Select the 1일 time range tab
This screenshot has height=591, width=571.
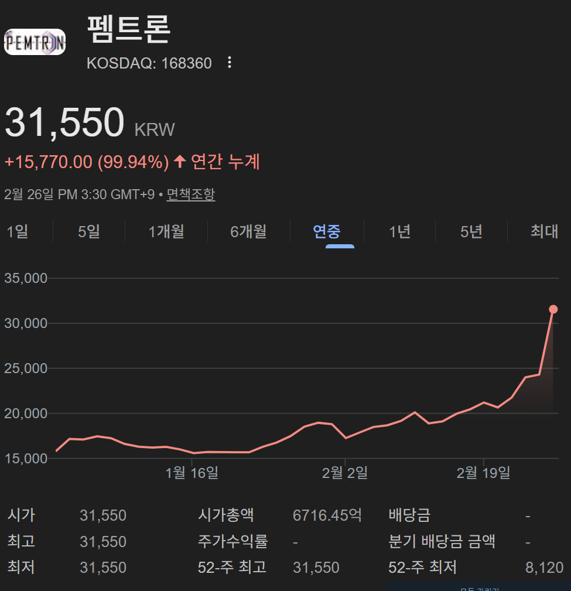click(x=18, y=231)
